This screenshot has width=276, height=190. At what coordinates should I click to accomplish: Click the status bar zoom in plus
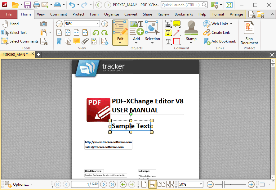click(251, 184)
